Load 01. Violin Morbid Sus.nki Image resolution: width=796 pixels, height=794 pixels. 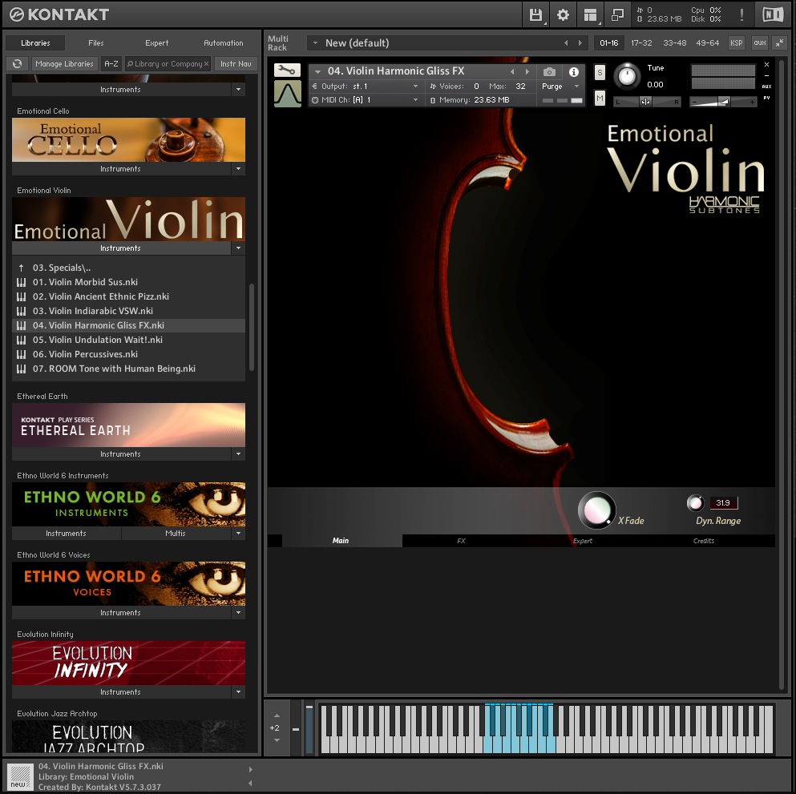click(x=128, y=282)
